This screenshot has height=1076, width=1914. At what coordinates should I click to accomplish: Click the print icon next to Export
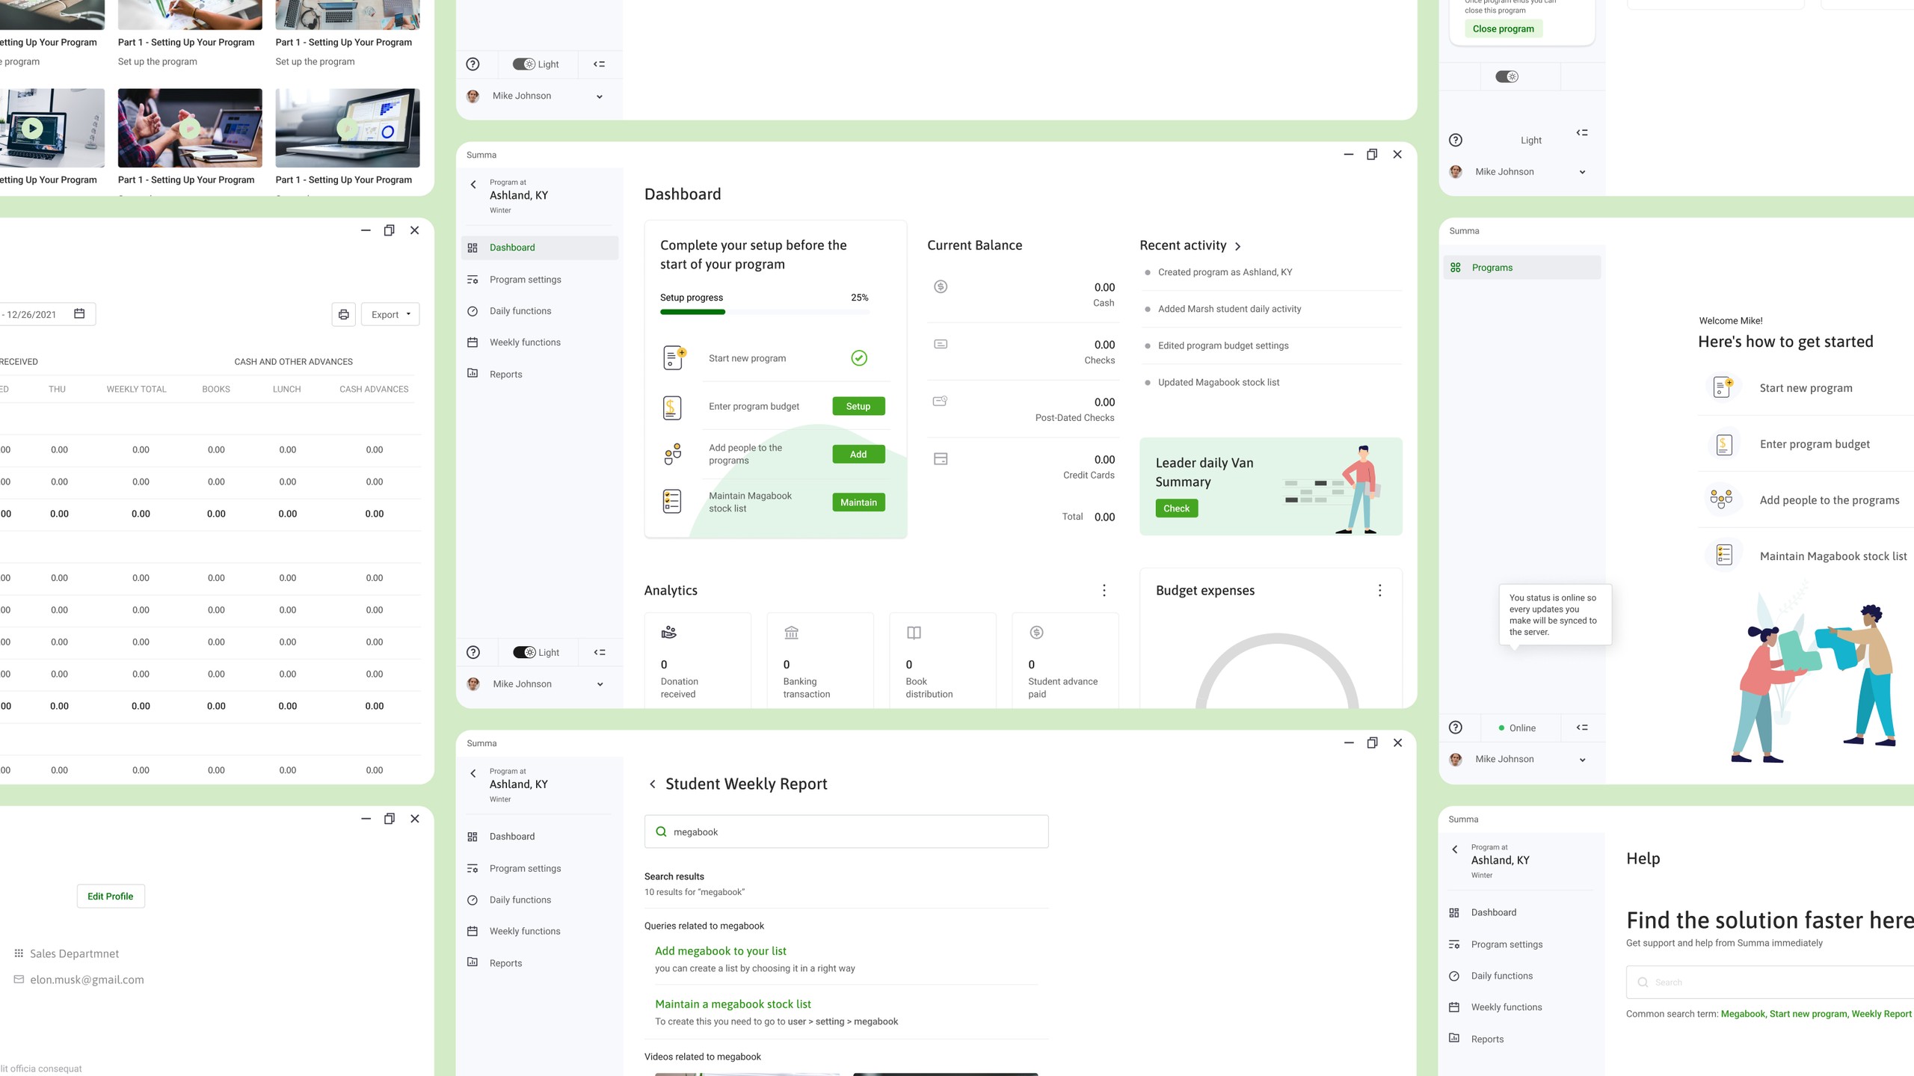344,314
